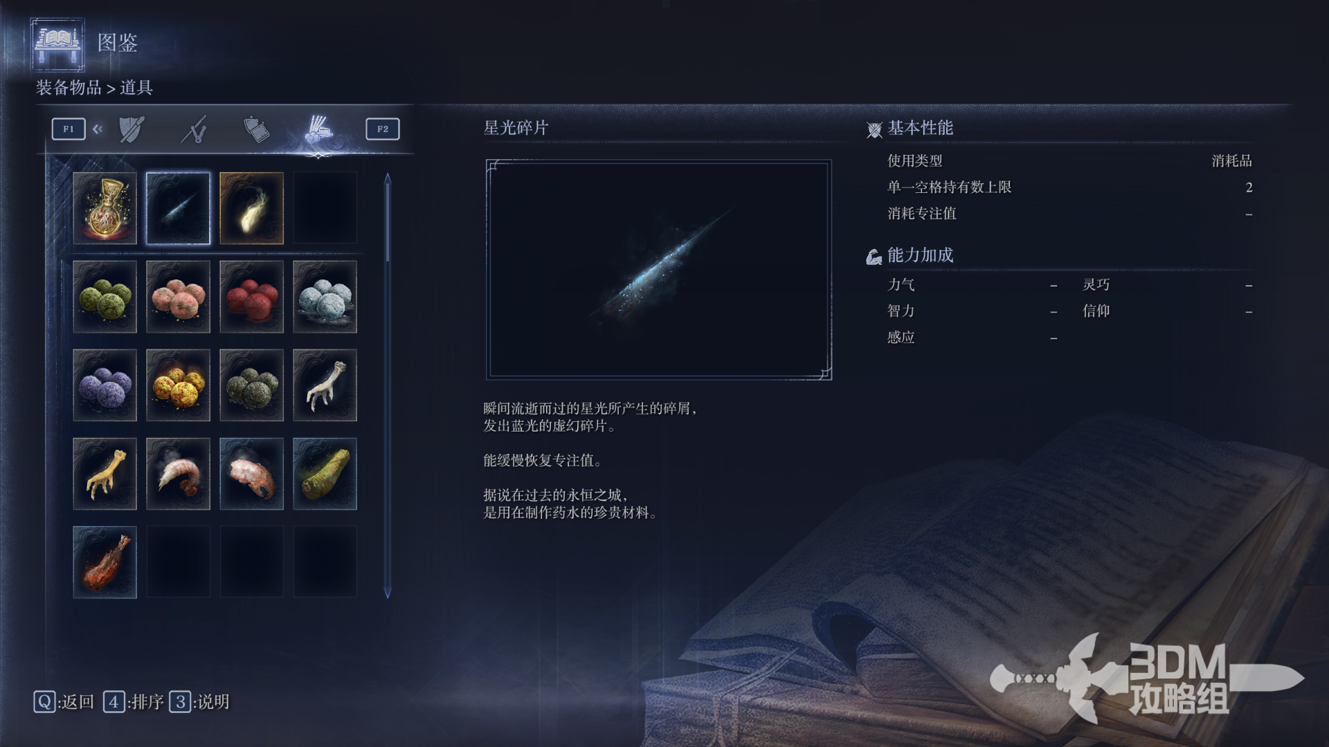Viewport: 1329px width, 747px height.
Task: Select the roasted meat drumstick item
Action: tap(105, 562)
